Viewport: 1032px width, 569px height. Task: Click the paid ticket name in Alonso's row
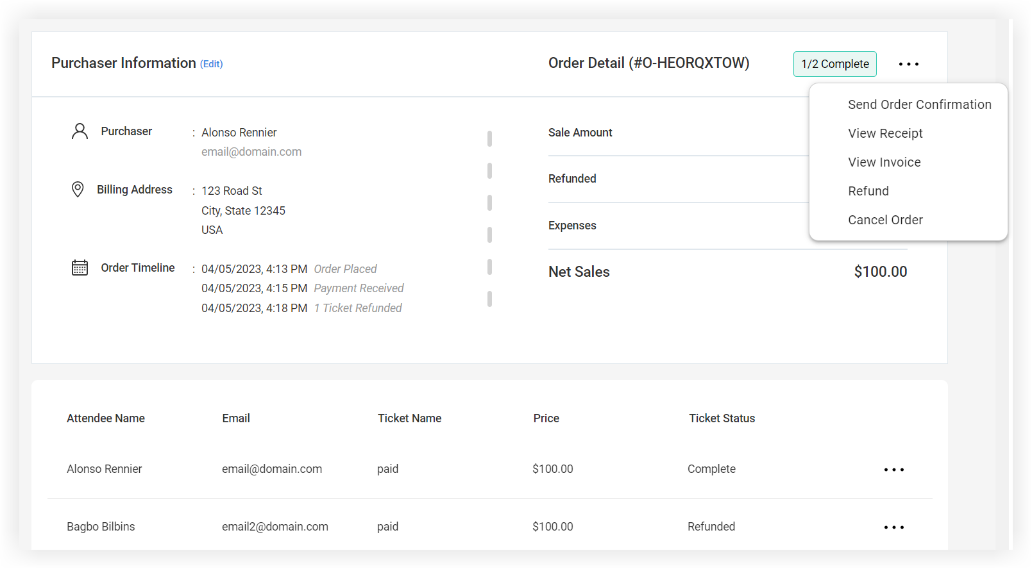point(387,469)
